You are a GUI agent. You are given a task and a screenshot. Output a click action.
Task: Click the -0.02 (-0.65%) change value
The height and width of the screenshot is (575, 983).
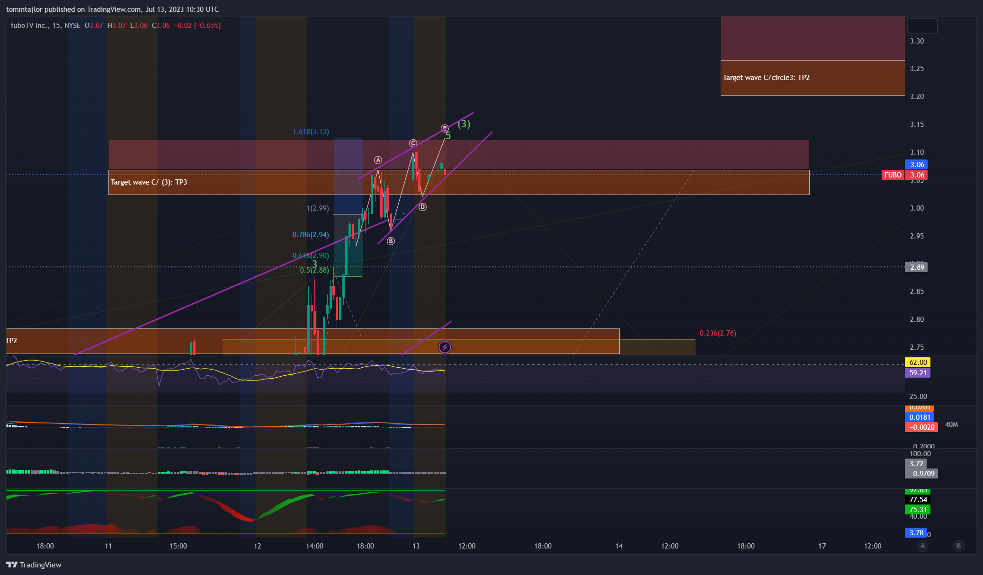(x=197, y=26)
